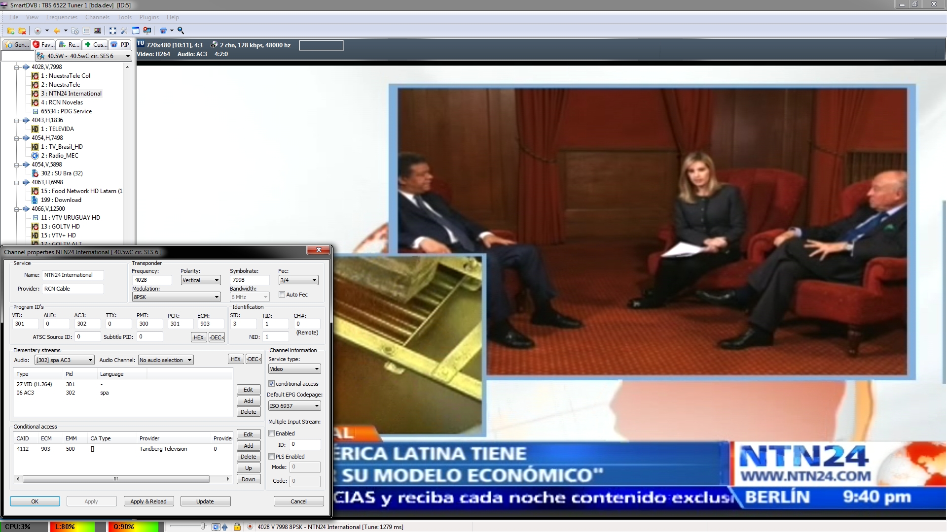This screenshot has width=947, height=532.
Task: Open the Fec dropdown showing 3/4
Action: coord(298,280)
